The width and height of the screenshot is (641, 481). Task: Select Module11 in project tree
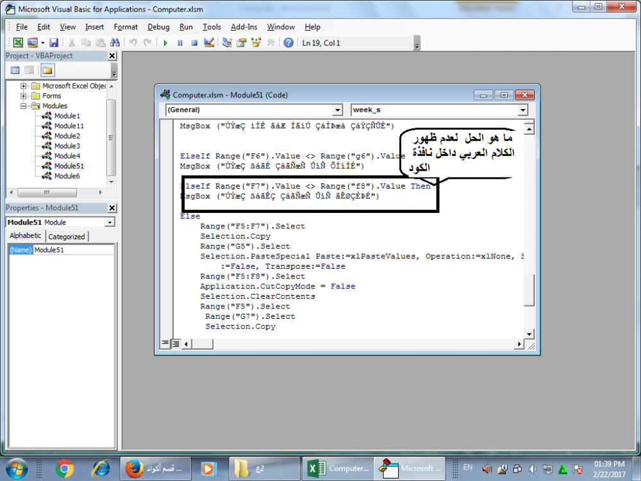(69, 126)
